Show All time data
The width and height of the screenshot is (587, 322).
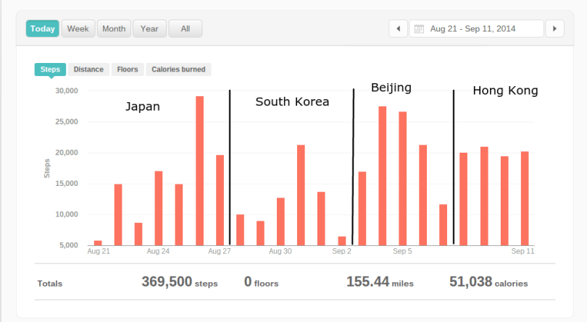pyautogui.click(x=185, y=29)
